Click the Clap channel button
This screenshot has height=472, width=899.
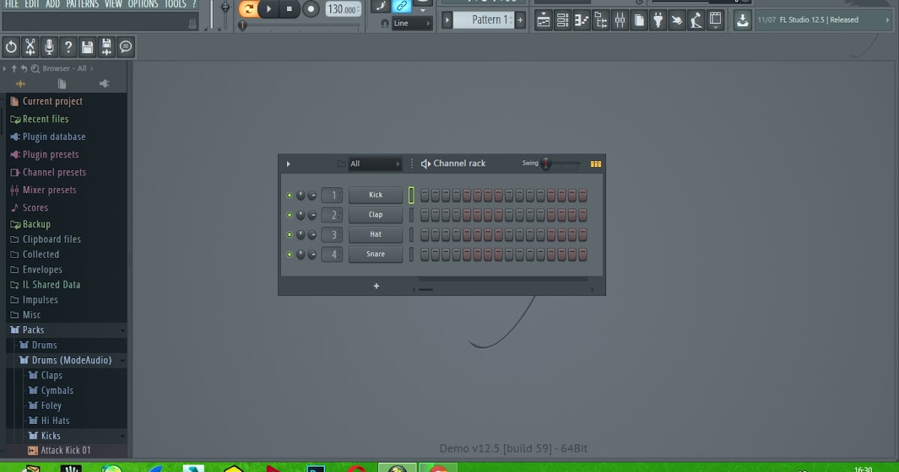coord(375,214)
